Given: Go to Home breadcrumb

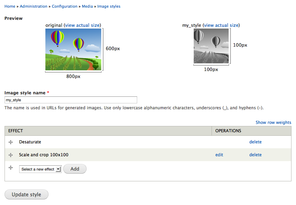Looking at the screenshot, I should coord(10,6).
